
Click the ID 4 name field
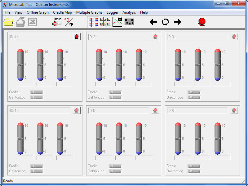coord(40,111)
